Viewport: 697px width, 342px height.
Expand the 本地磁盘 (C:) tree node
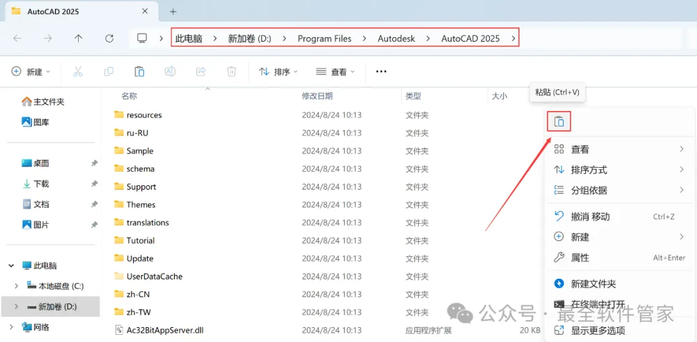[17, 286]
